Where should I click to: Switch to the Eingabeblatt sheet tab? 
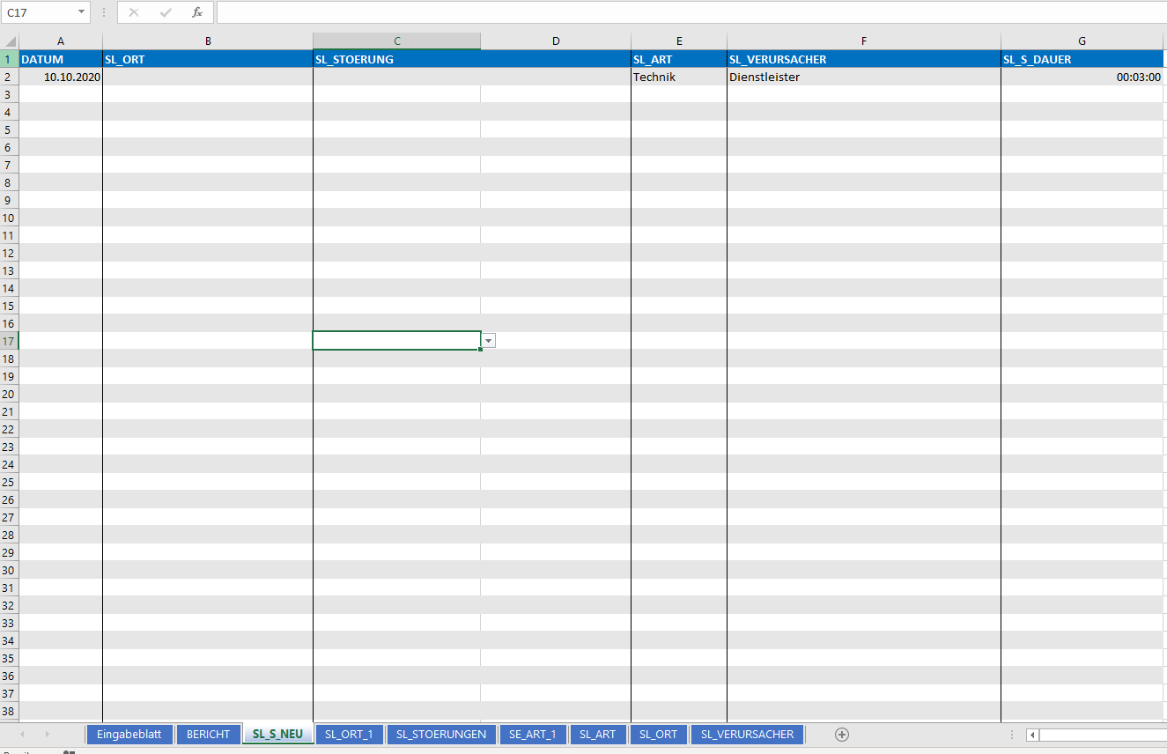tap(129, 735)
